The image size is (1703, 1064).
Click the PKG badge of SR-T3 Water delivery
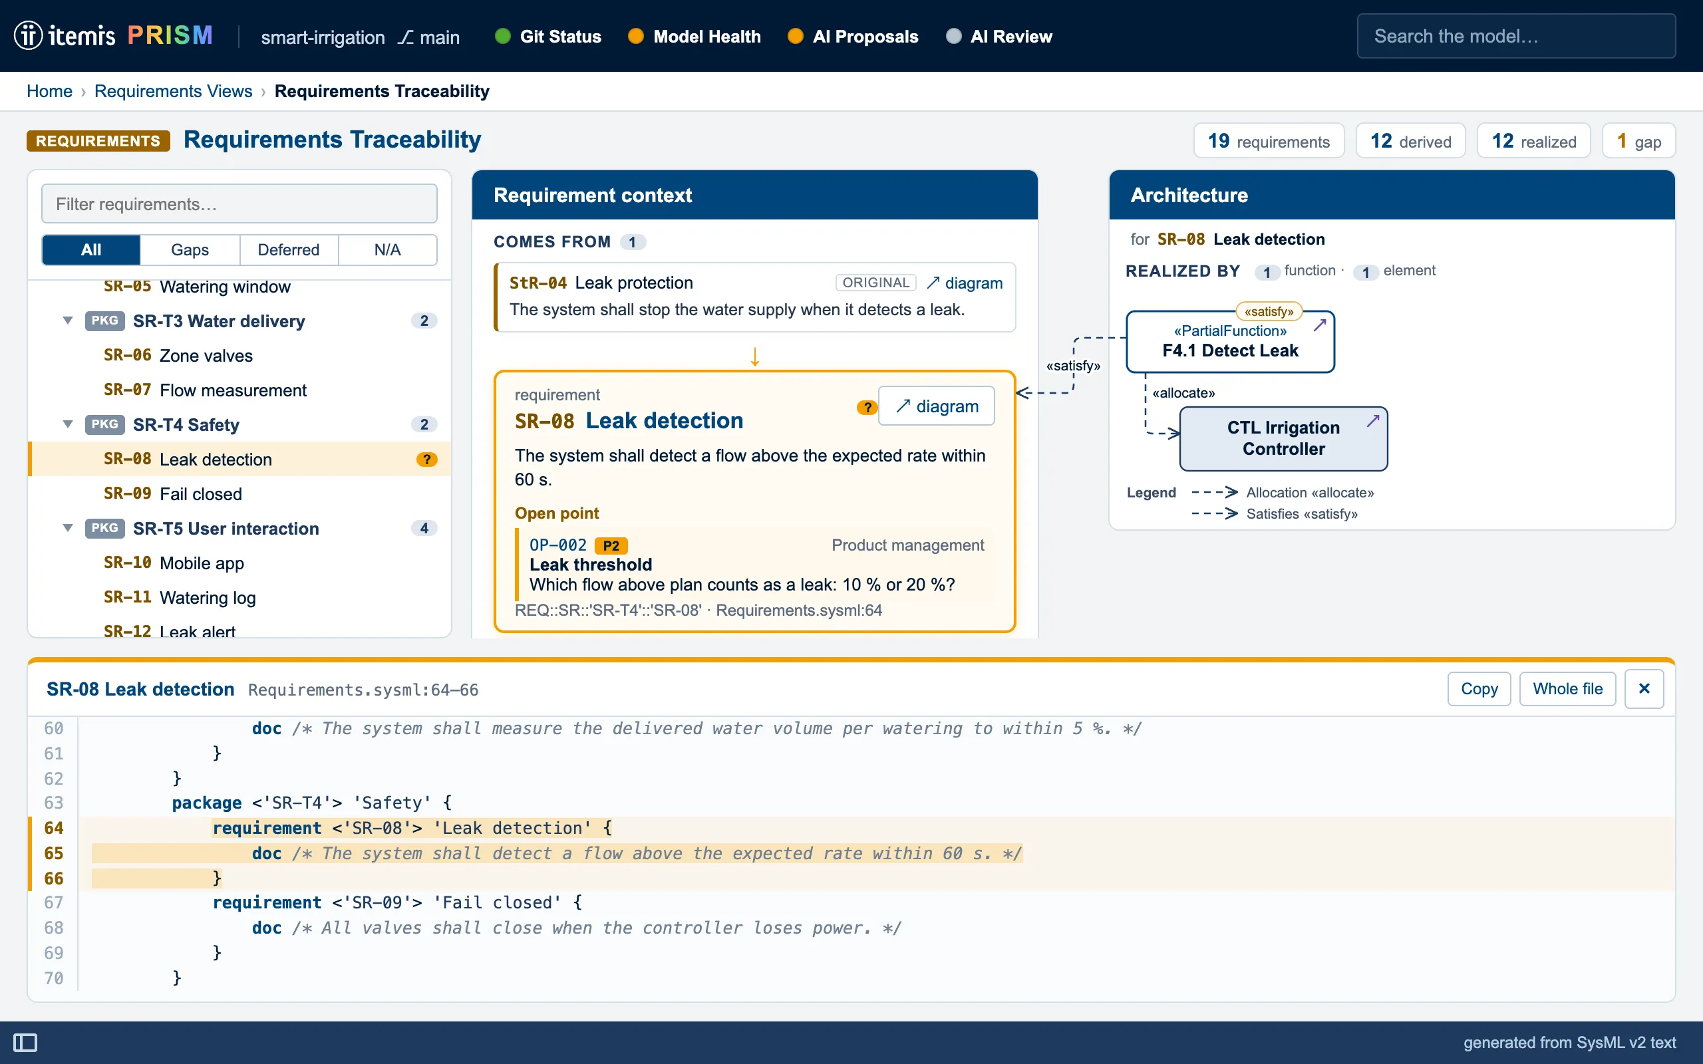(x=105, y=320)
